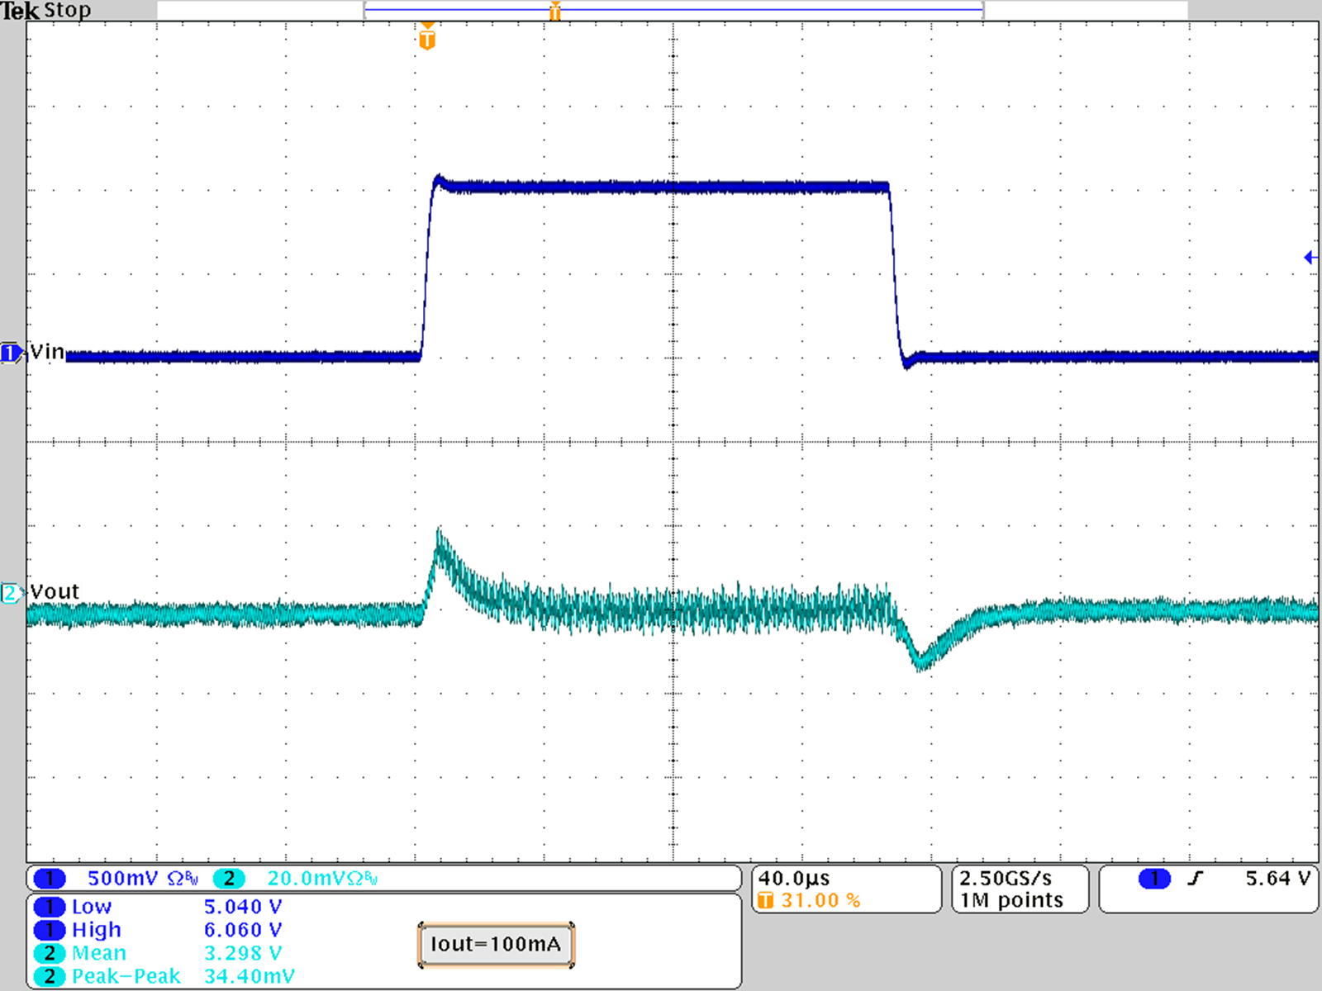
Task: Toggle the Channel 2 bandwidth limit indicator
Action: 357,878
